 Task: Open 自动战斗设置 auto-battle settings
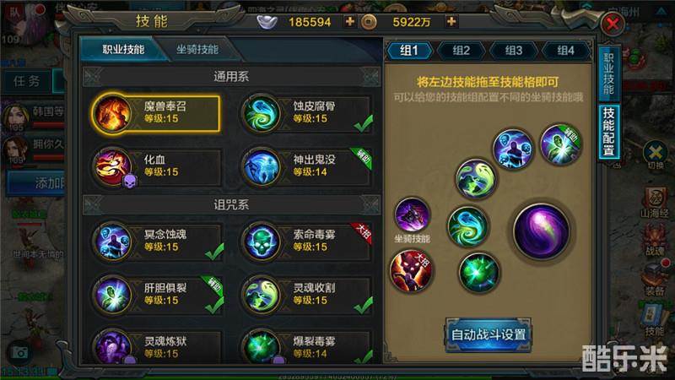click(x=488, y=334)
